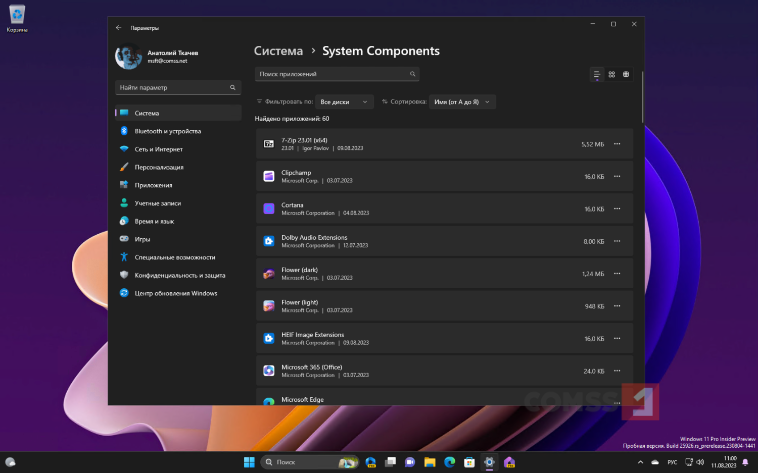758x473 pixels.
Task: Switch to list view layout icon
Action: pos(597,75)
